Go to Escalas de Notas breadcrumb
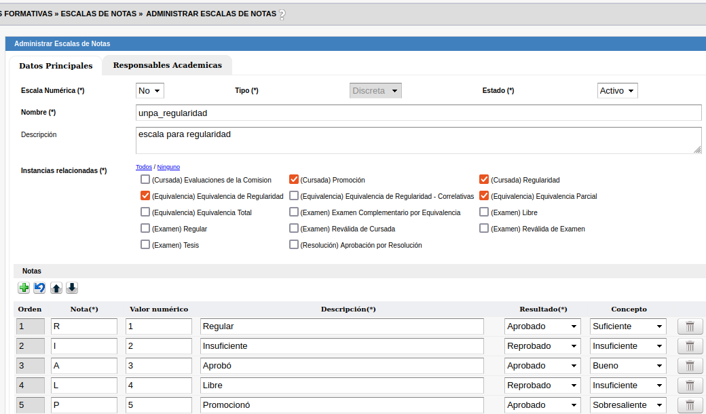The height and width of the screenshot is (414, 706). 98,14
